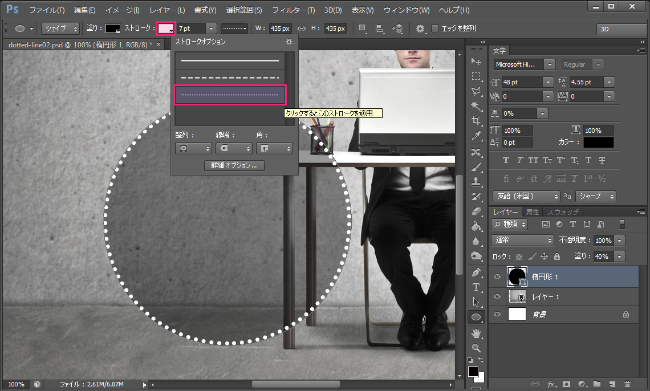650x391 pixels.
Task: Click the delete layer trash icon
Action: coord(627,384)
